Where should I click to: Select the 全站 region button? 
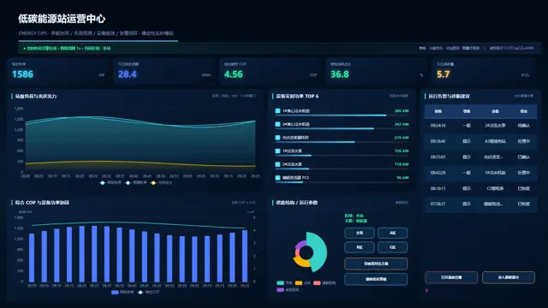[x=360, y=233]
